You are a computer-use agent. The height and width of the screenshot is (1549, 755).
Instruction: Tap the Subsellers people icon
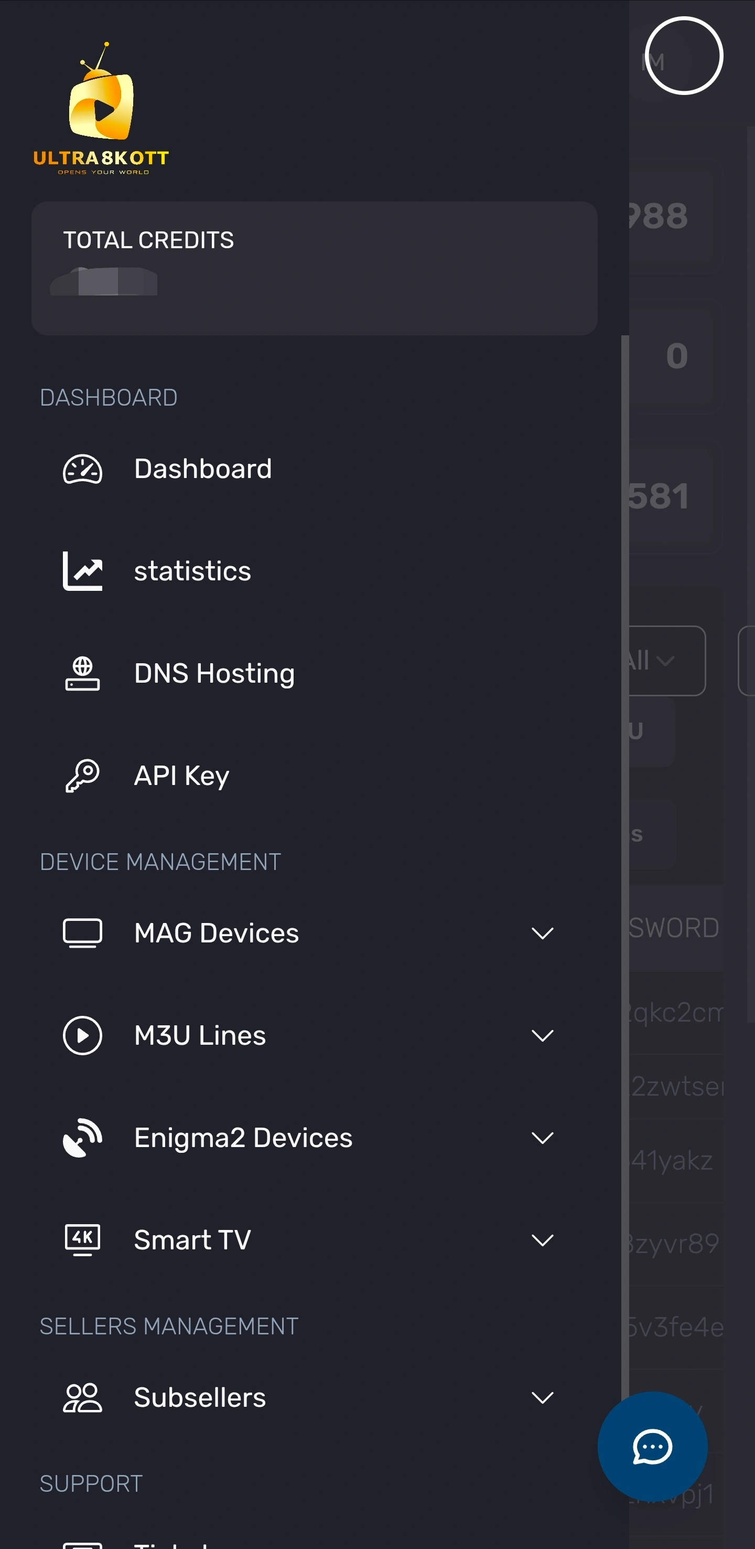82,1397
